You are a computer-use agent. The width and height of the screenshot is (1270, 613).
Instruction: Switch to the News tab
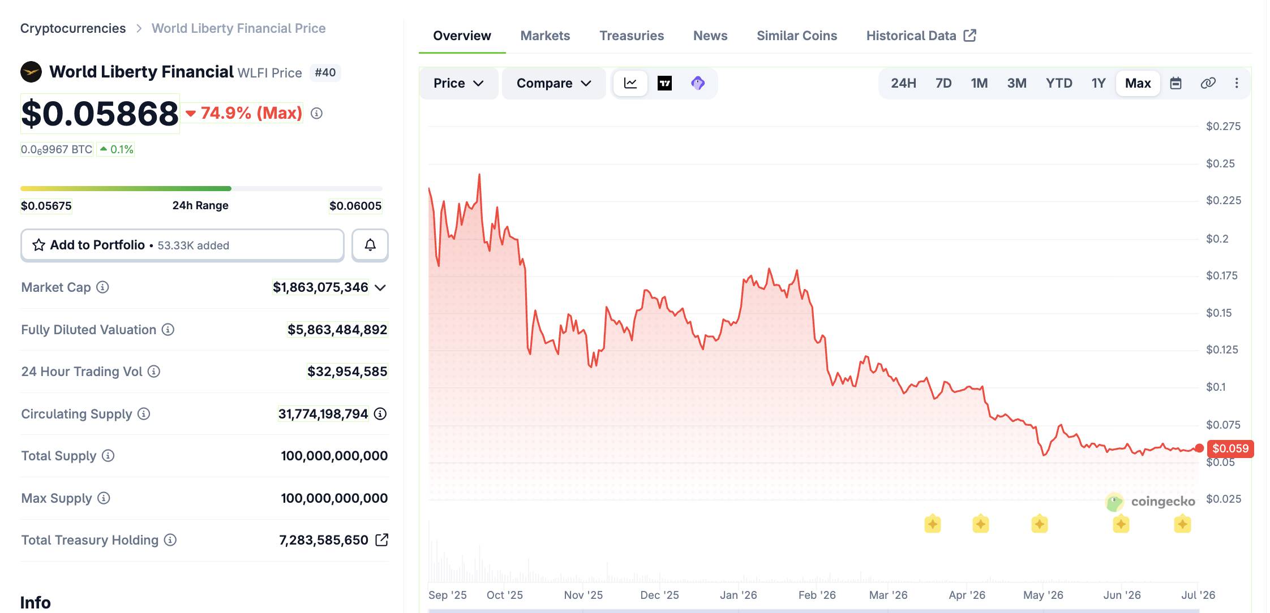(x=710, y=36)
